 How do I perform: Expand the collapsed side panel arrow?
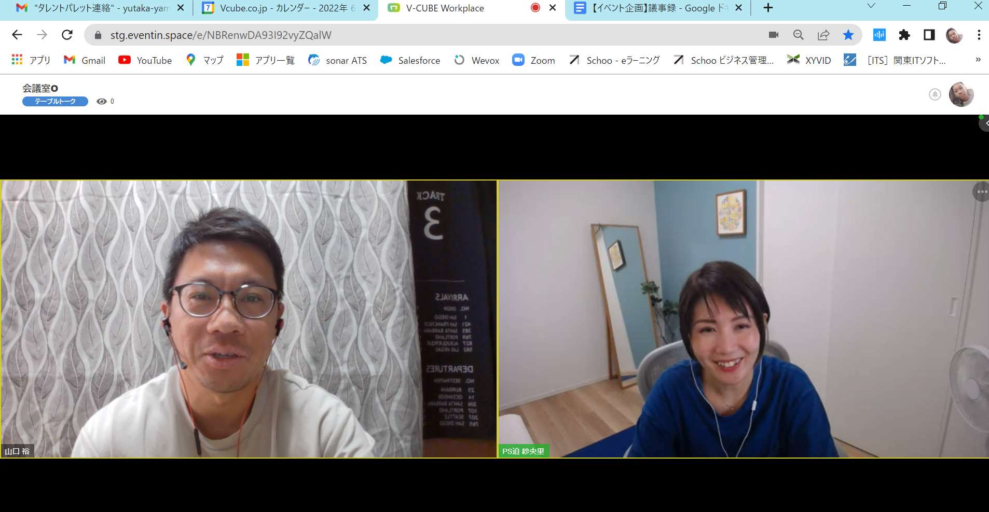pyautogui.click(x=985, y=123)
